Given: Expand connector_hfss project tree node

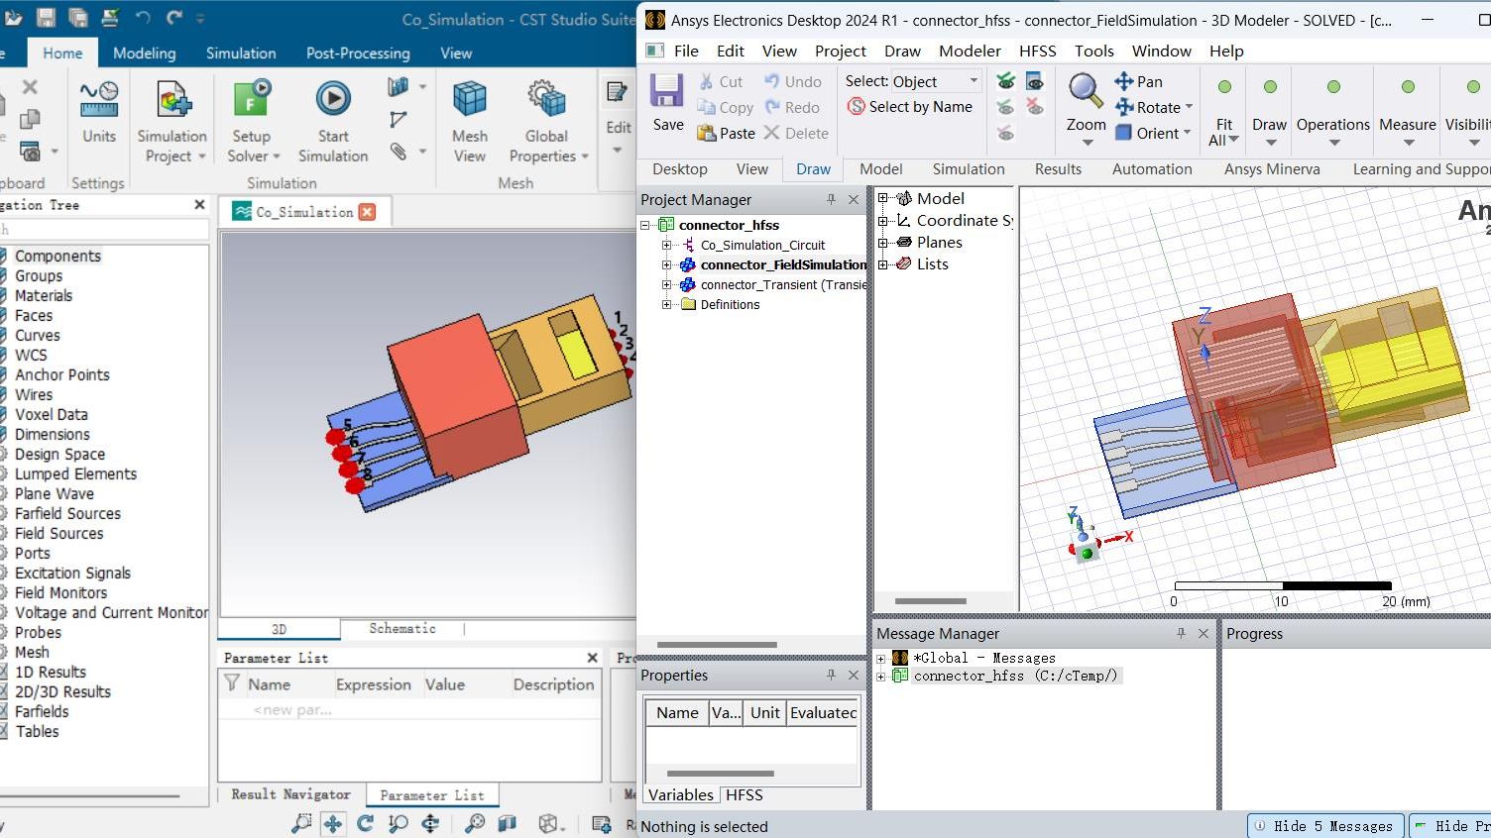Looking at the screenshot, I should [x=645, y=225].
